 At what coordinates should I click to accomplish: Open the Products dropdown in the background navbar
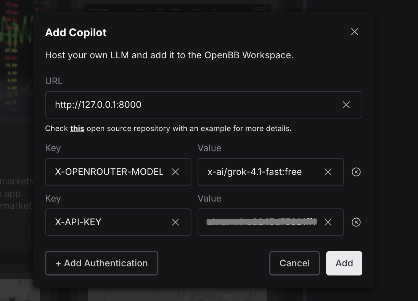pos(143,10)
